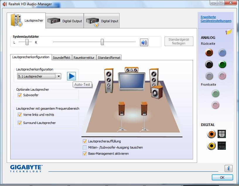
Task: Click Standardgerät festlegen button
Action: coord(179,41)
